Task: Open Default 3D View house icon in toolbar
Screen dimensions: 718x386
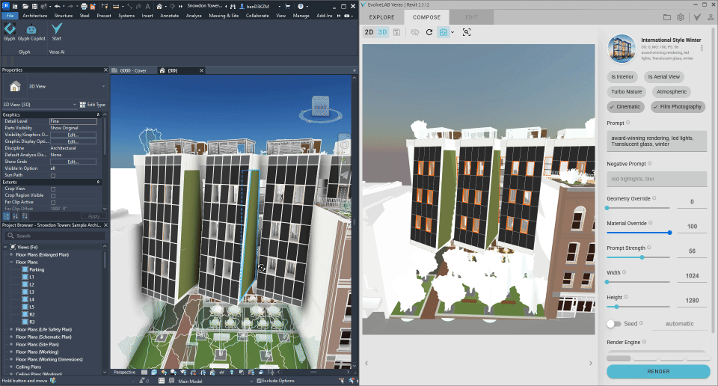Action: tap(159, 7)
